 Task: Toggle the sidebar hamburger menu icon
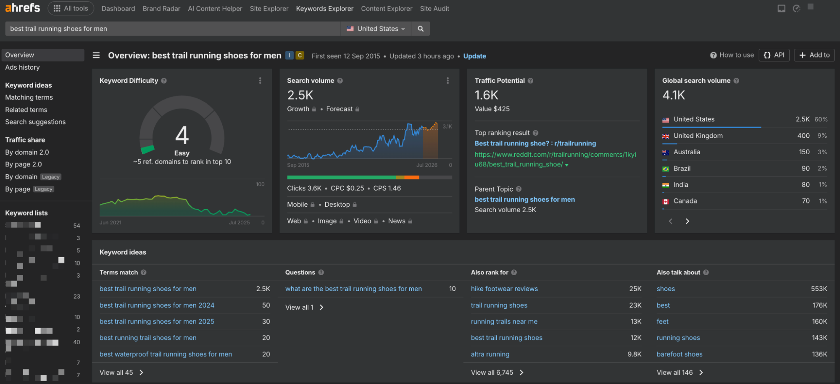pyautogui.click(x=96, y=55)
